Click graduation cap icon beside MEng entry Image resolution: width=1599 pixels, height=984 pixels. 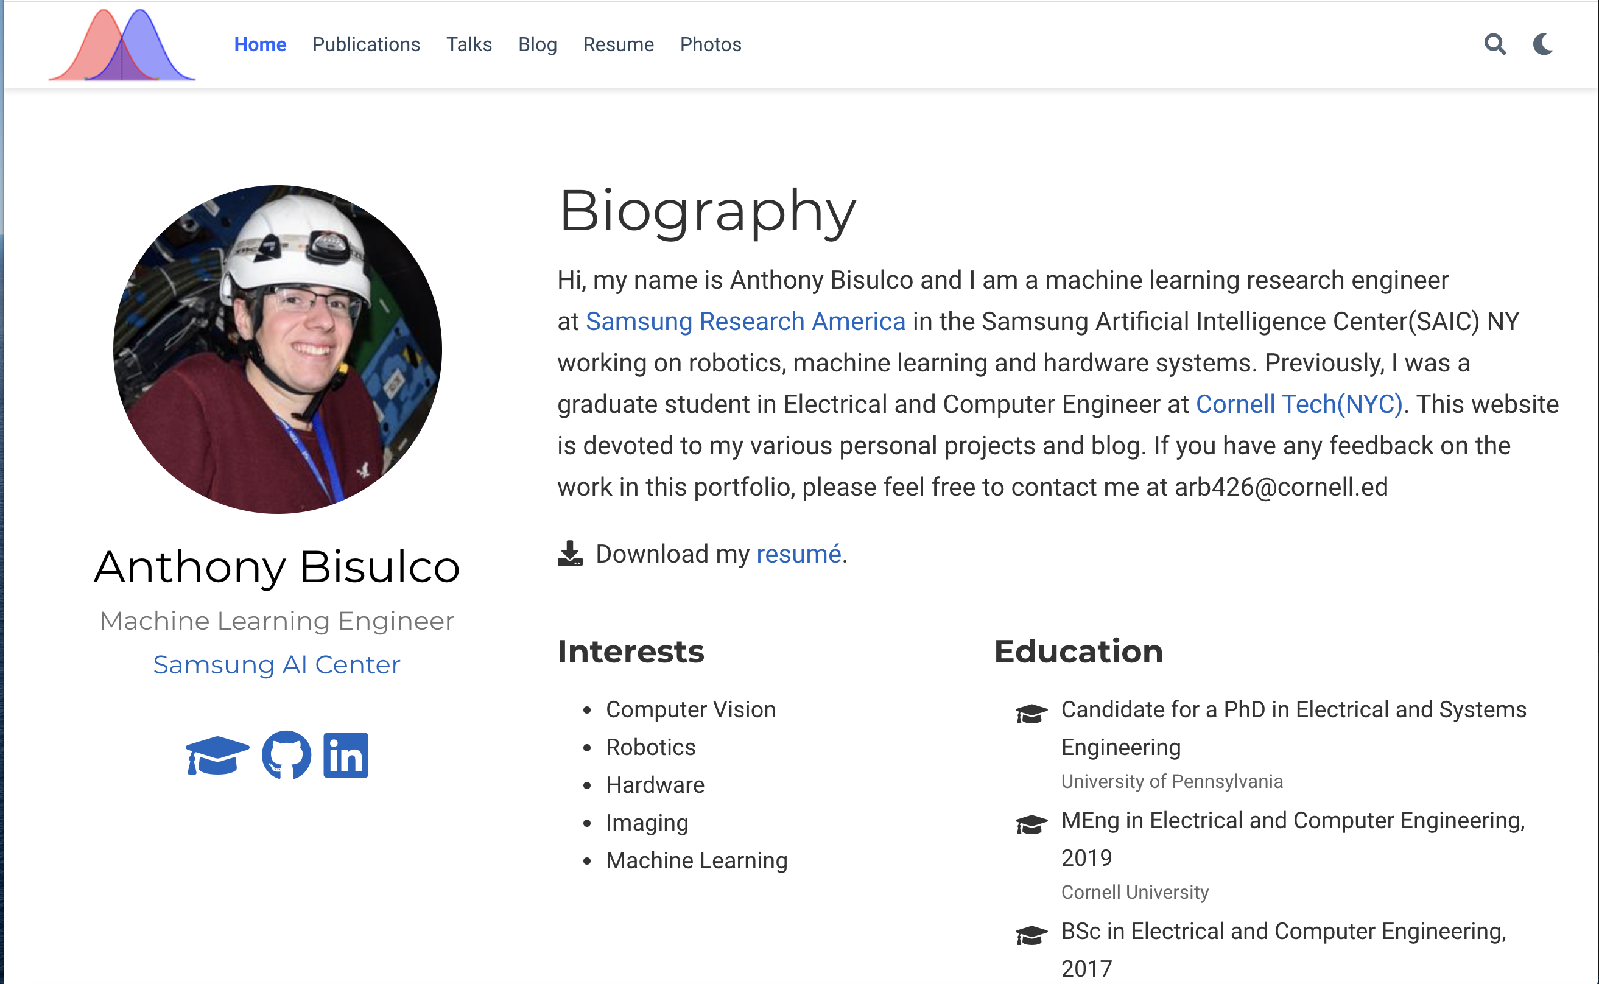coord(1031,824)
